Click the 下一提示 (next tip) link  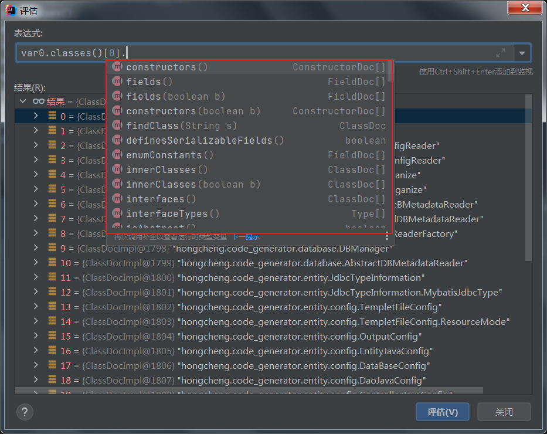(x=246, y=237)
